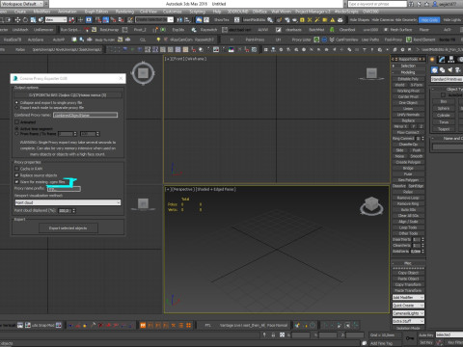The image size is (463, 347).
Task: Click the Ring/Connect spinner arrows
Action: [x=422, y=139]
